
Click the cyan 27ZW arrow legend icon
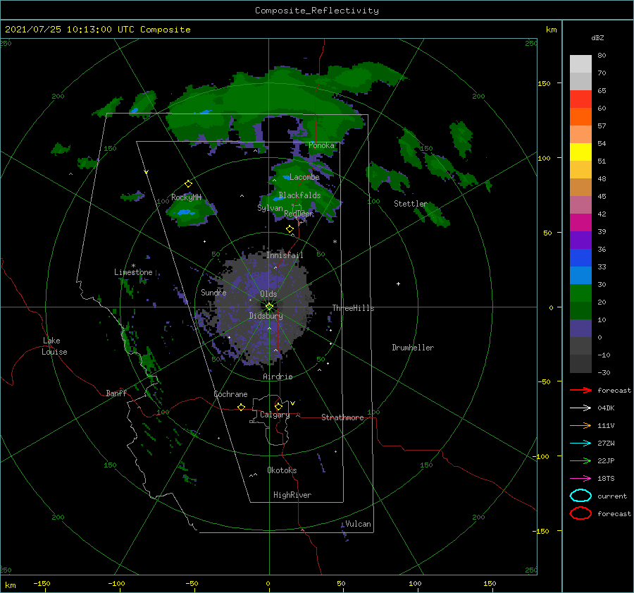580,444
